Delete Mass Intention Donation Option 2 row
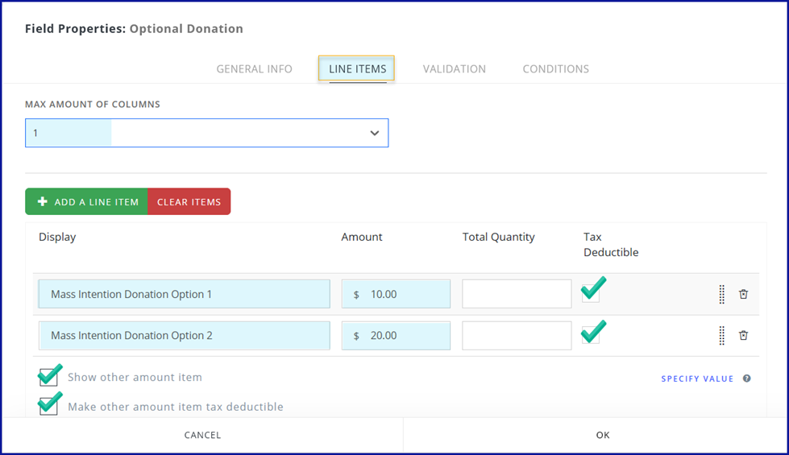789x455 pixels. (x=743, y=335)
